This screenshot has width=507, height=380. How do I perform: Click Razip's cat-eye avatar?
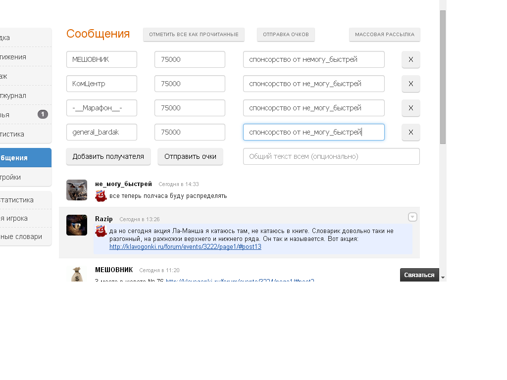[x=77, y=225]
